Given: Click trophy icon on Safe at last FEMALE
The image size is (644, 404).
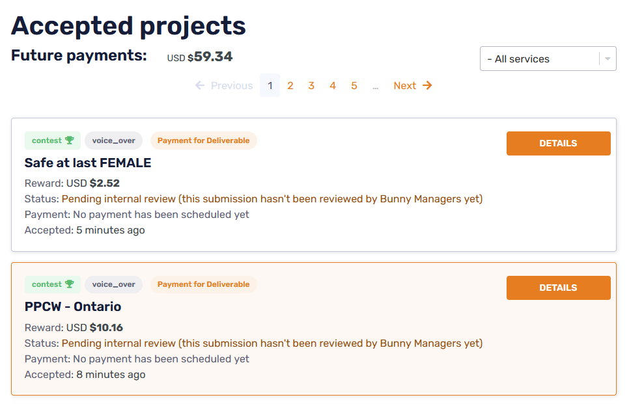Looking at the screenshot, I should point(70,141).
